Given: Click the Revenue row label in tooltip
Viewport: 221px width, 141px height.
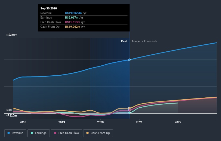Looking at the screenshot, I should tap(46, 13).
